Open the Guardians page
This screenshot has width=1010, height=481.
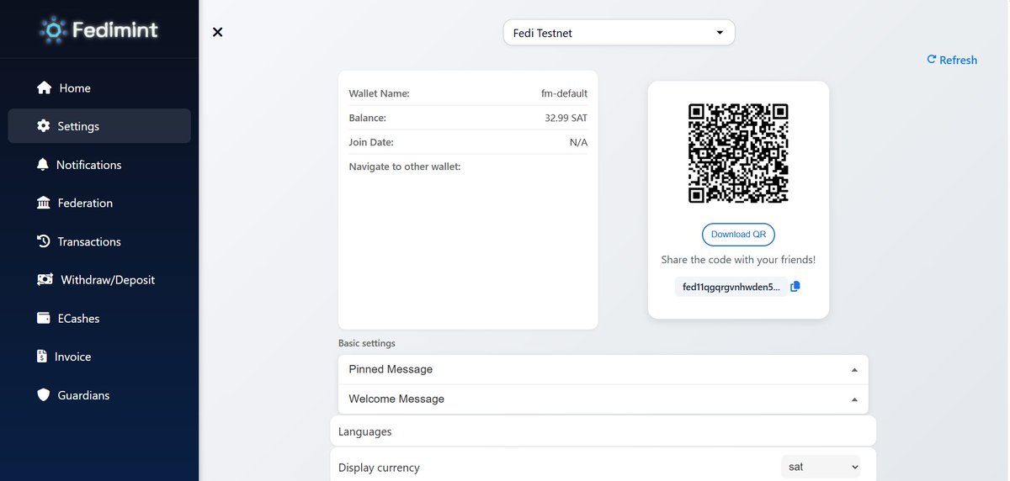(99, 395)
